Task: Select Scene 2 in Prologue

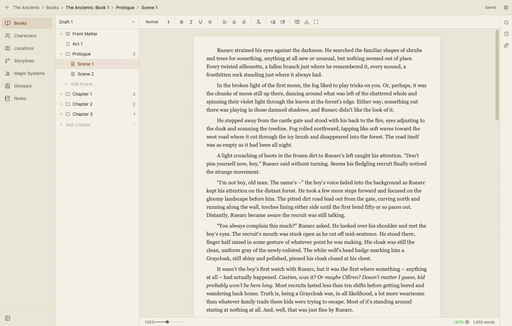Action: (97, 74)
